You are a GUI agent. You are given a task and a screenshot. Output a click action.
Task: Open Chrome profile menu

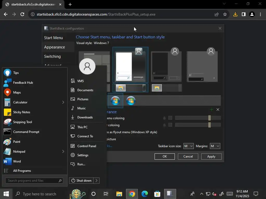(252, 15)
